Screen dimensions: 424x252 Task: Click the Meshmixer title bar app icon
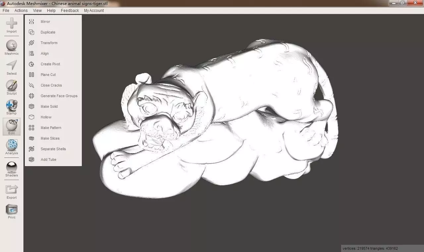click(3, 3)
